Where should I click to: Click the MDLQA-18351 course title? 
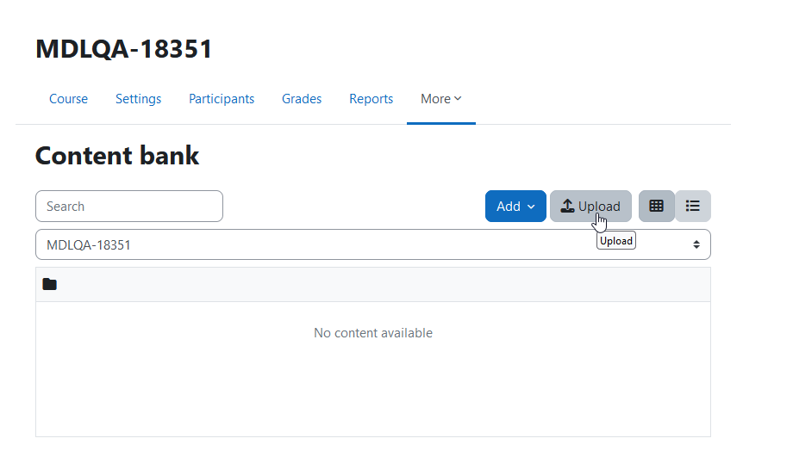pos(124,49)
